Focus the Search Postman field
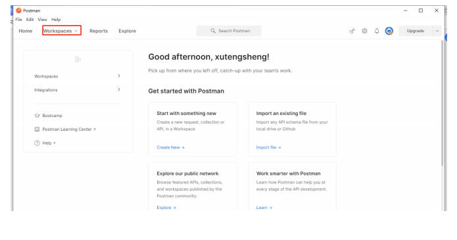 click(x=229, y=31)
